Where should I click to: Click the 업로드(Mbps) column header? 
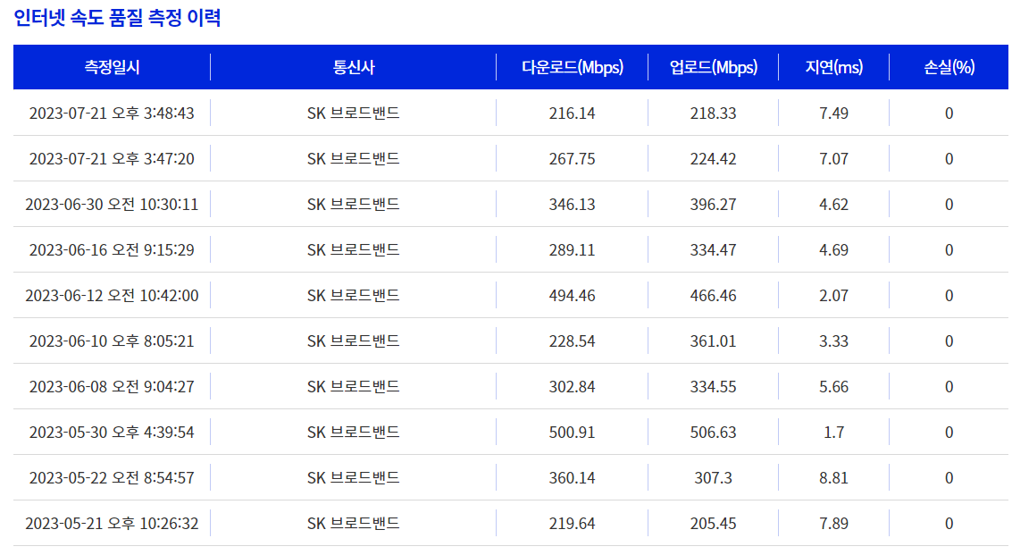coord(713,67)
